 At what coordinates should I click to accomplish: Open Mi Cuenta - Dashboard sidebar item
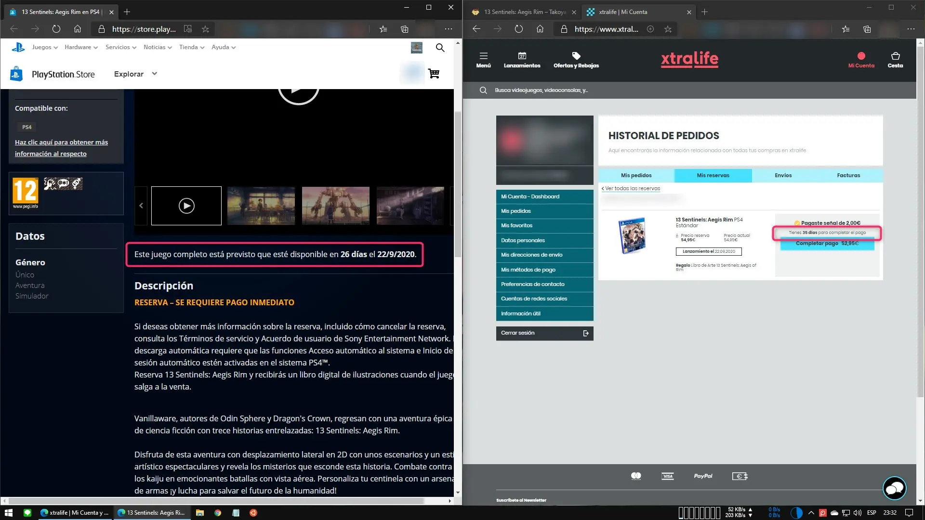[x=544, y=196]
